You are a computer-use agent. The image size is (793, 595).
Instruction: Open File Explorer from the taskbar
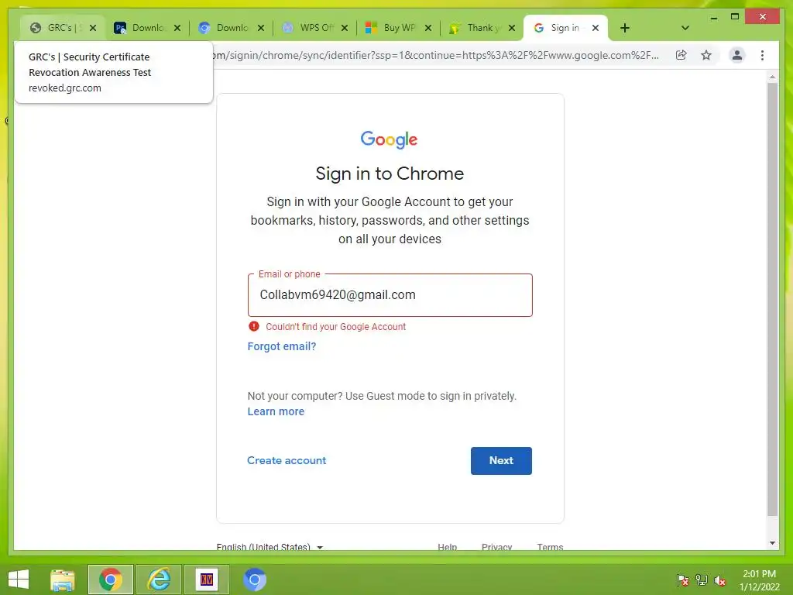pyautogui.click(x=63, y=580)
